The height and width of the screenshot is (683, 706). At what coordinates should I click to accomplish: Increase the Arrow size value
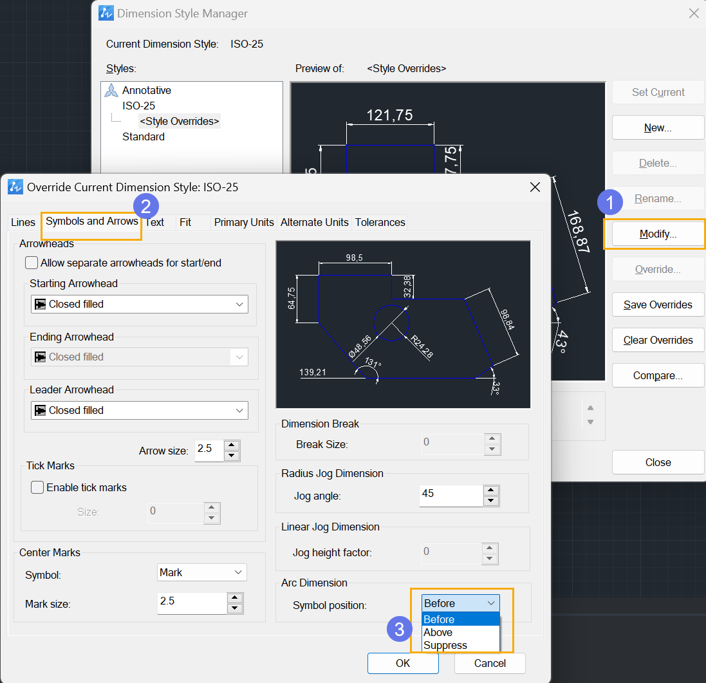(232, 445)
